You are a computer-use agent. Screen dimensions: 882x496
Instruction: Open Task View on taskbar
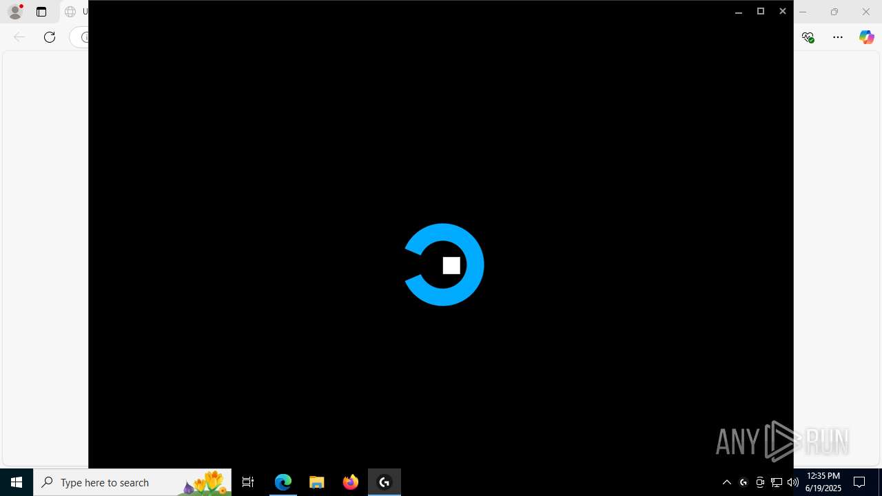(x=248, y=482)
